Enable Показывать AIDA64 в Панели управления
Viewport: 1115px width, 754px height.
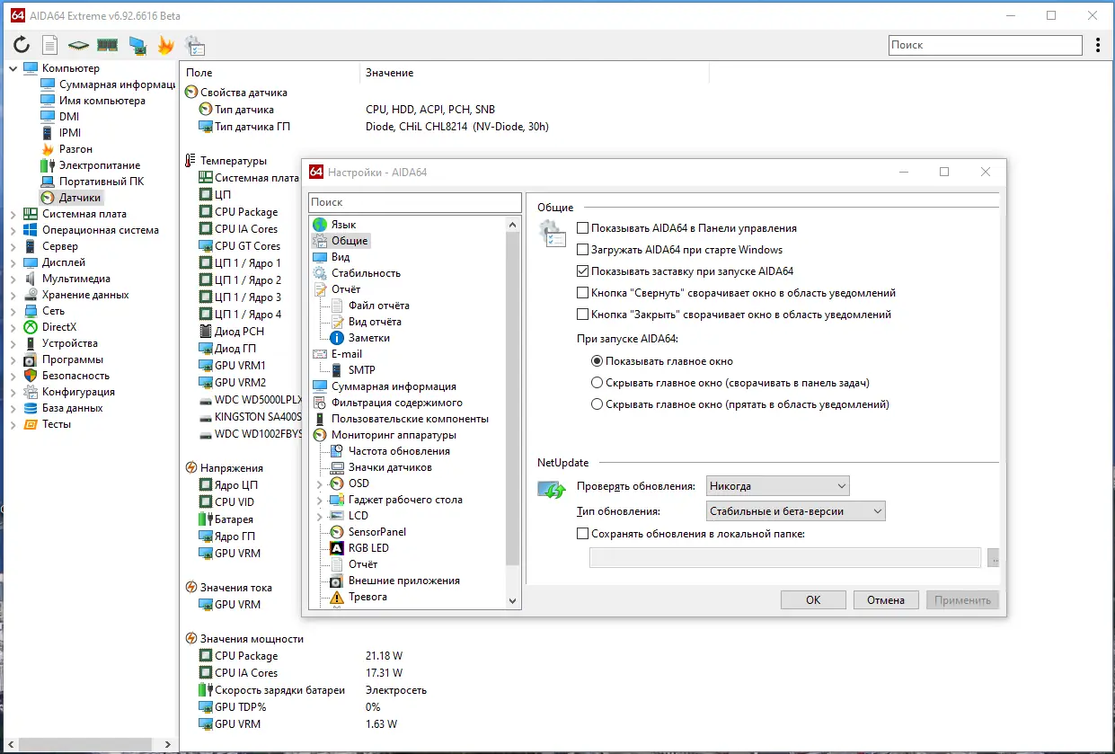pyautogui.click(x=583, y=228)
